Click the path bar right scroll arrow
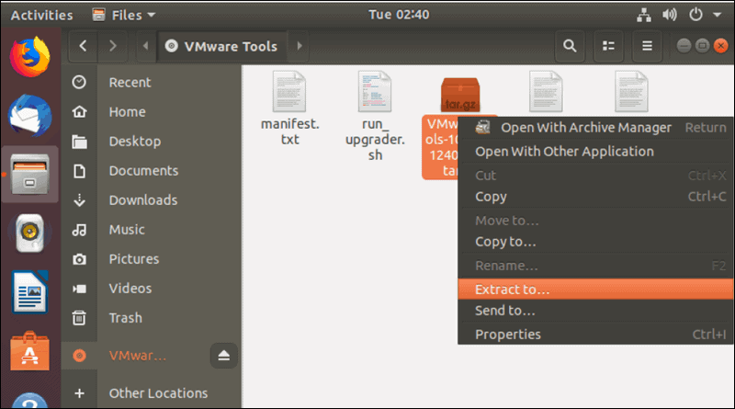Viewport: 735px width, 409px height. point(300,46)
